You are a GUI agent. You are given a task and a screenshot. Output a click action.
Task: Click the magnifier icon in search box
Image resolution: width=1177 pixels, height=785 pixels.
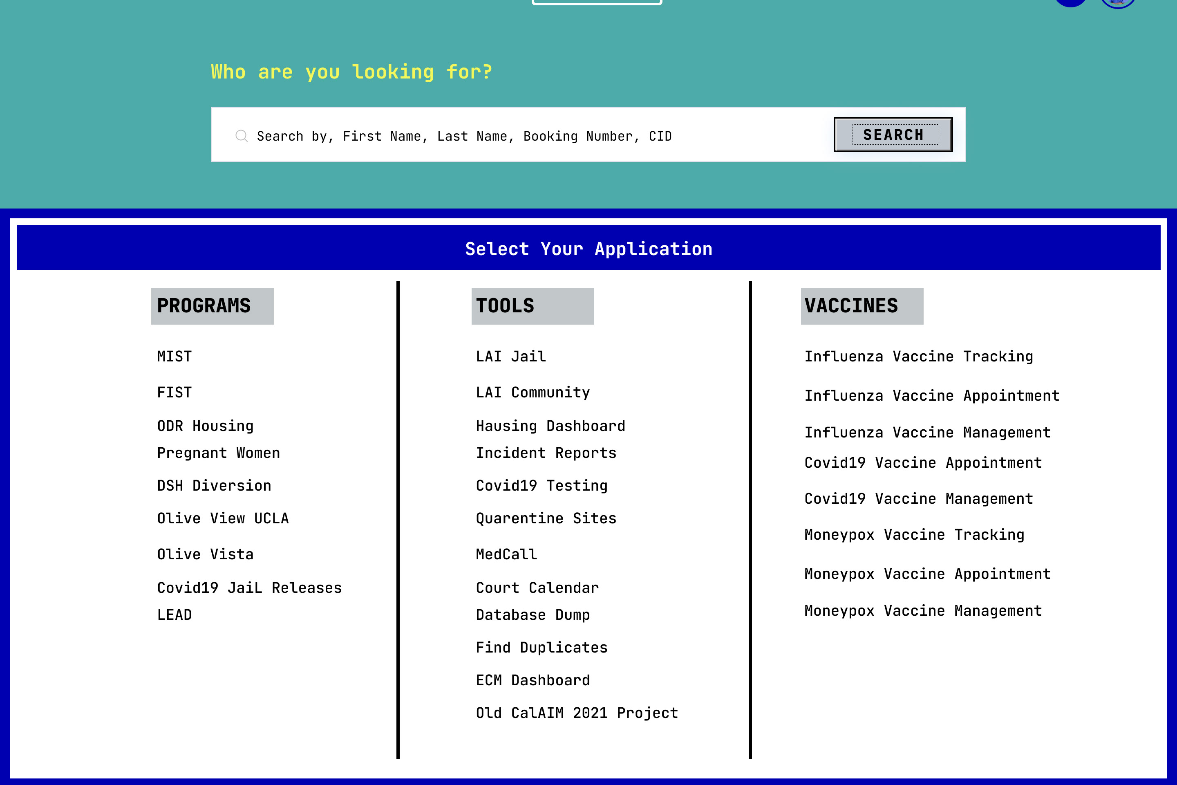click(x=242, y=136)
